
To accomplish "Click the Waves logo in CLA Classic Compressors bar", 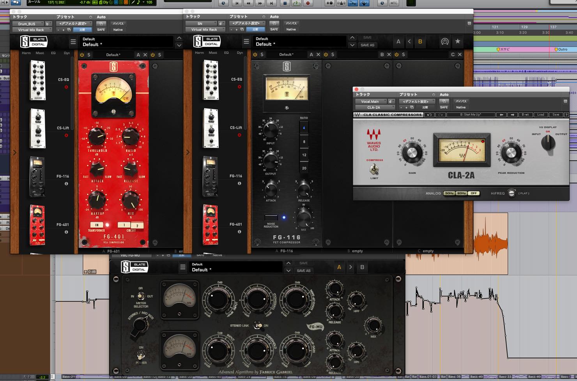I will pyautogui.click(x=357, y=115).
